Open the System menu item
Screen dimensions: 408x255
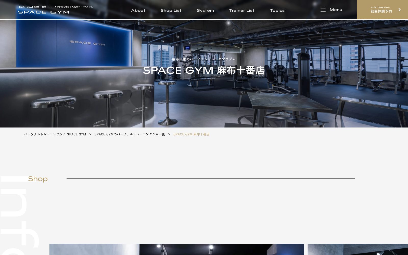tap(205, 10)
